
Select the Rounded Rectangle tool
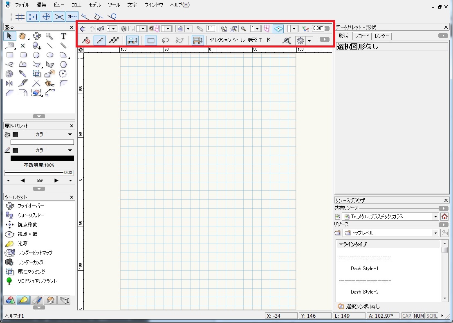[x=23, y=55]
